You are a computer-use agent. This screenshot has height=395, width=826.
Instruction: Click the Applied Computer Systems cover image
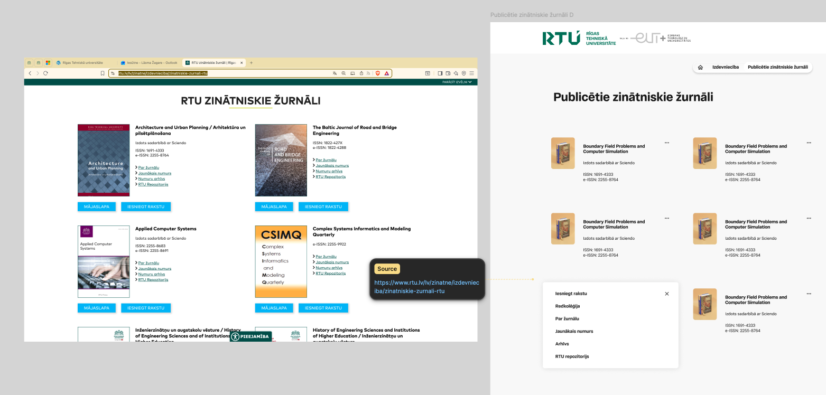pyautogui.click(x=104, y=262)
